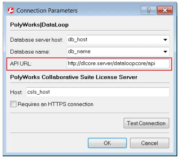This screenshot has width=179, height=158.
Task: Focus the csls_host Host field
Action: click(x=98, y=92)
